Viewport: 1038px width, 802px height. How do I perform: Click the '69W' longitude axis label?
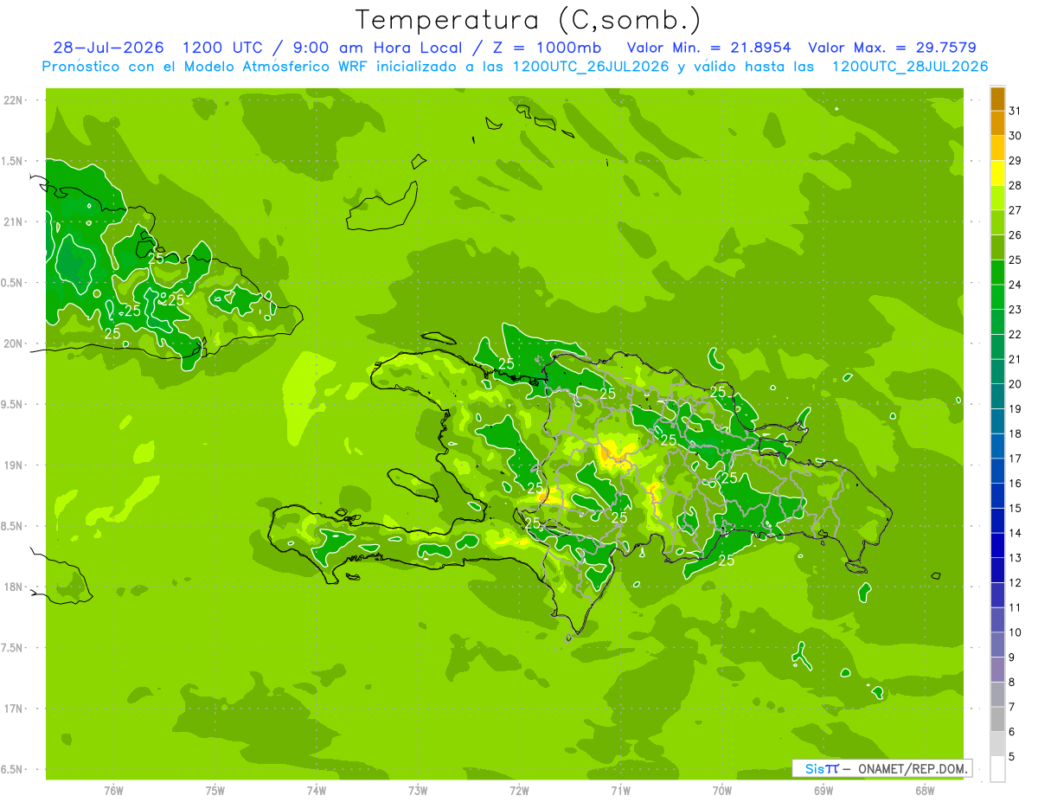point(823,791)
